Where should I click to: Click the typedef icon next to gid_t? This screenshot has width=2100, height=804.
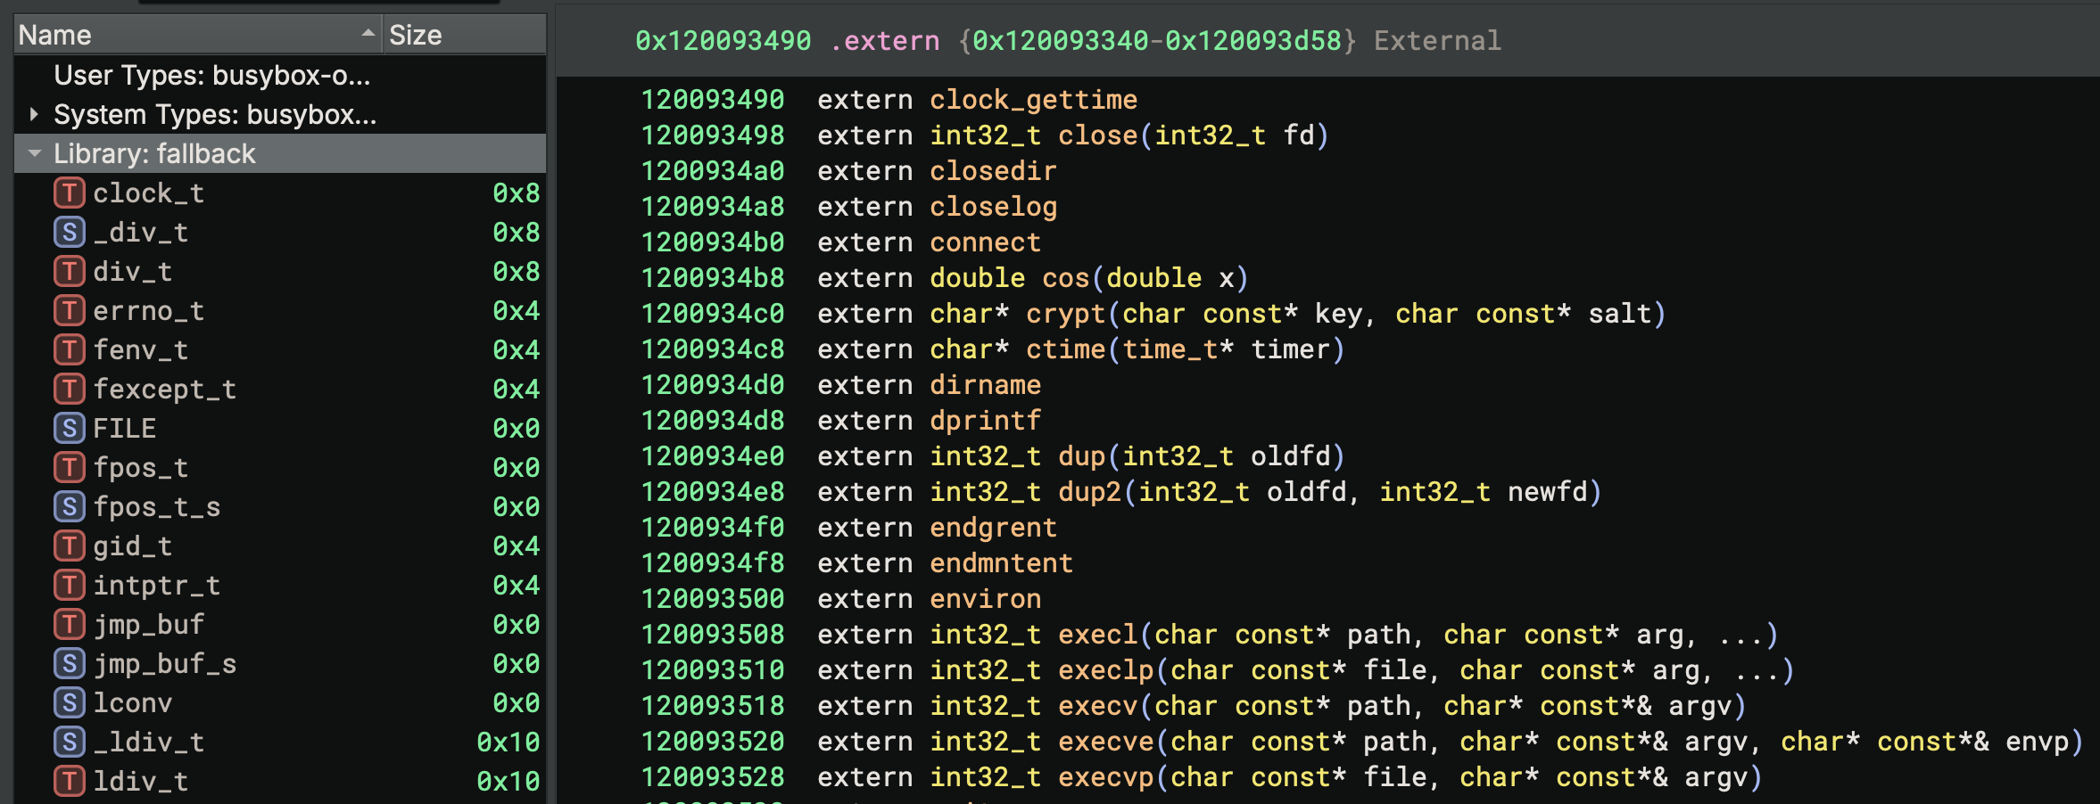coord(70,546)
